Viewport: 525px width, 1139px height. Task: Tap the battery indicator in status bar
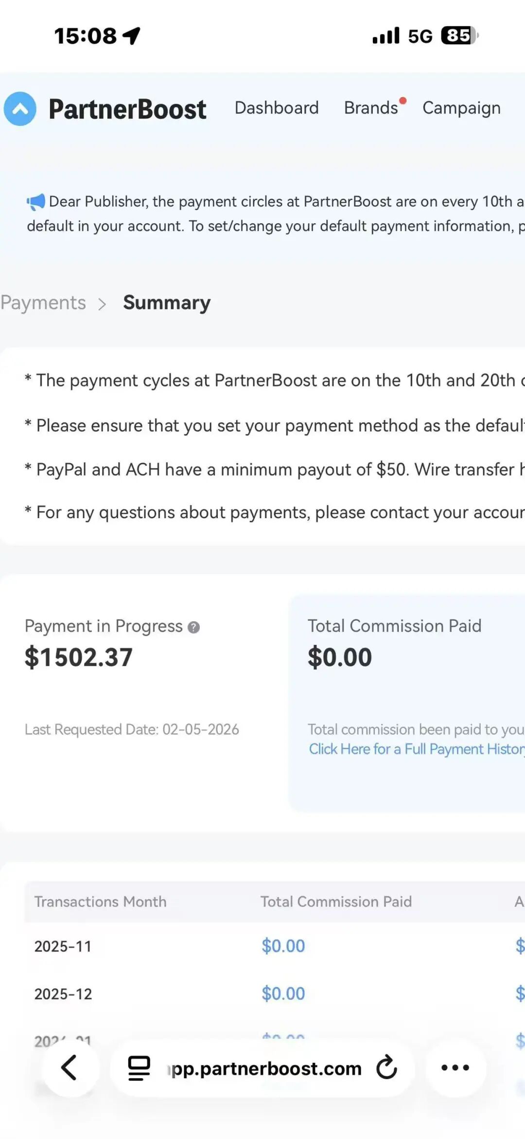click(x=459, y=36)
